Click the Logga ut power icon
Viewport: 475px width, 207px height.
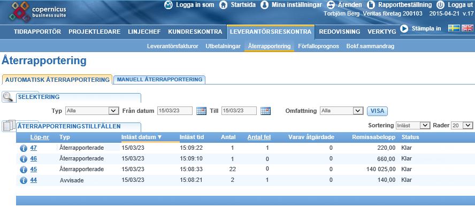pos(441,5)
